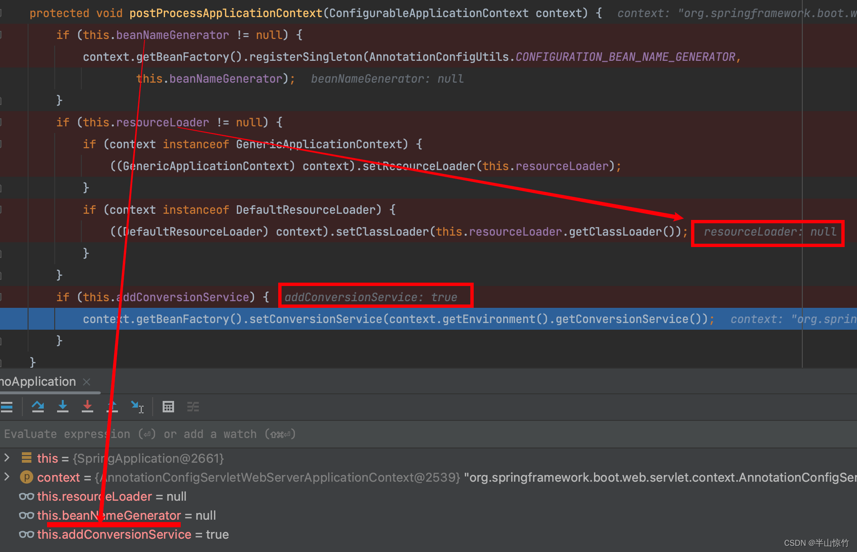Focus the Evaluate expression or add watch field
This screenshot has width=857, height=552.
[428, 434]
